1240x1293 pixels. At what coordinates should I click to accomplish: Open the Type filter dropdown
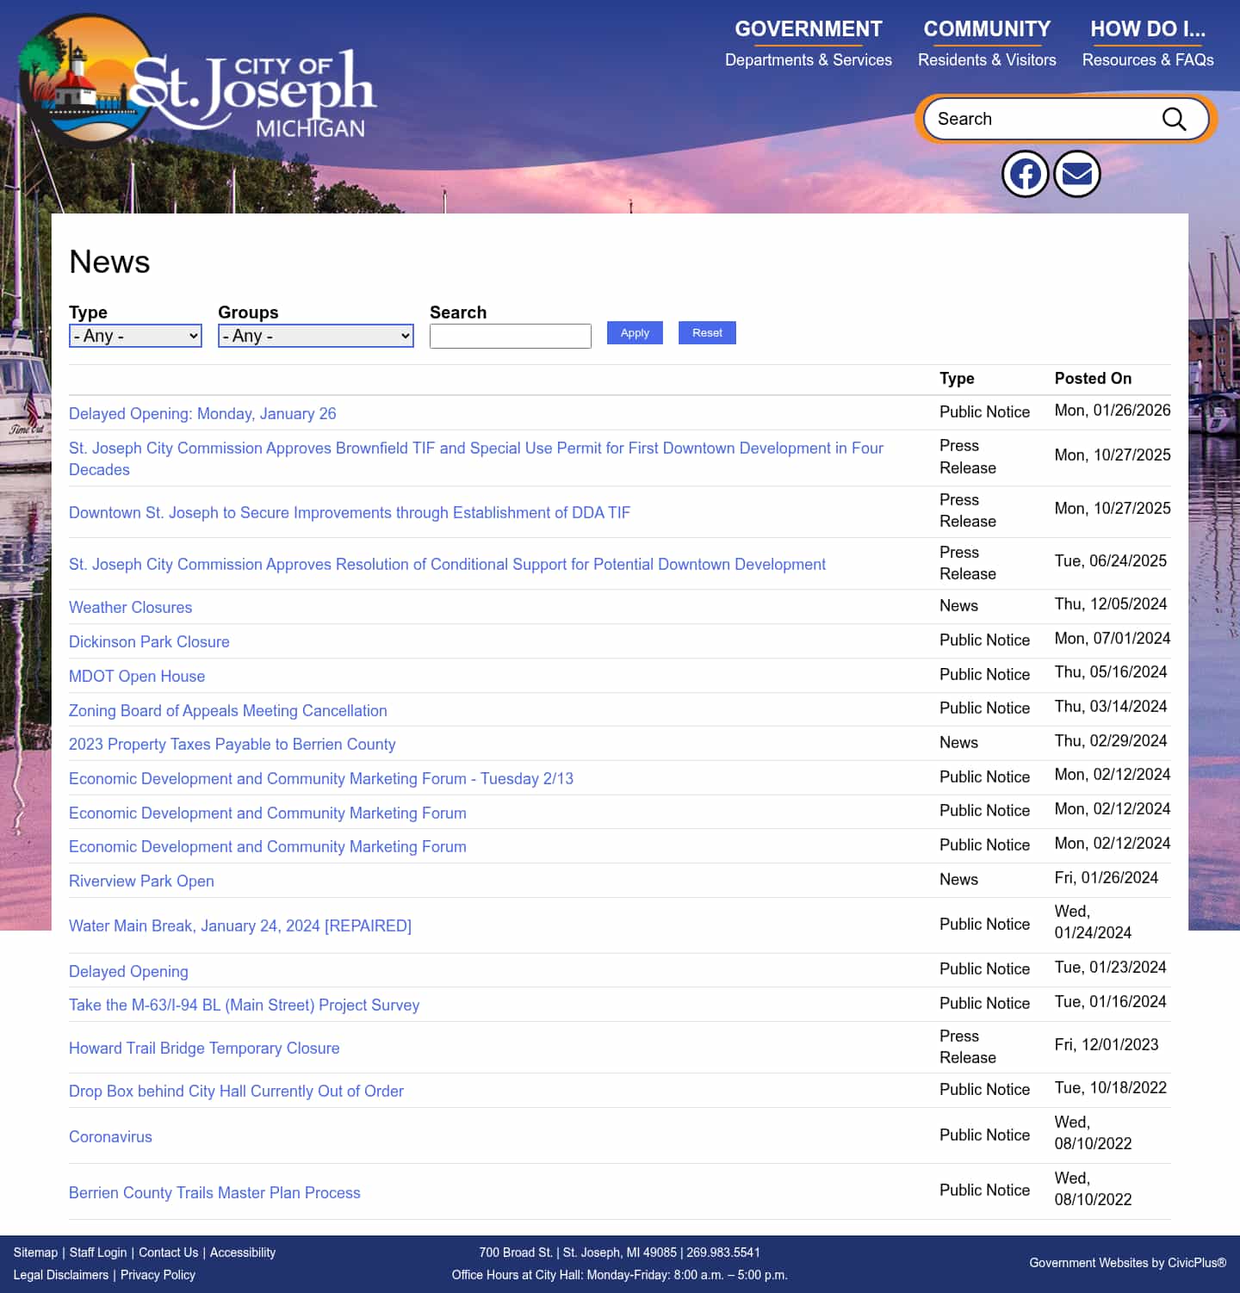coord(134,336)
